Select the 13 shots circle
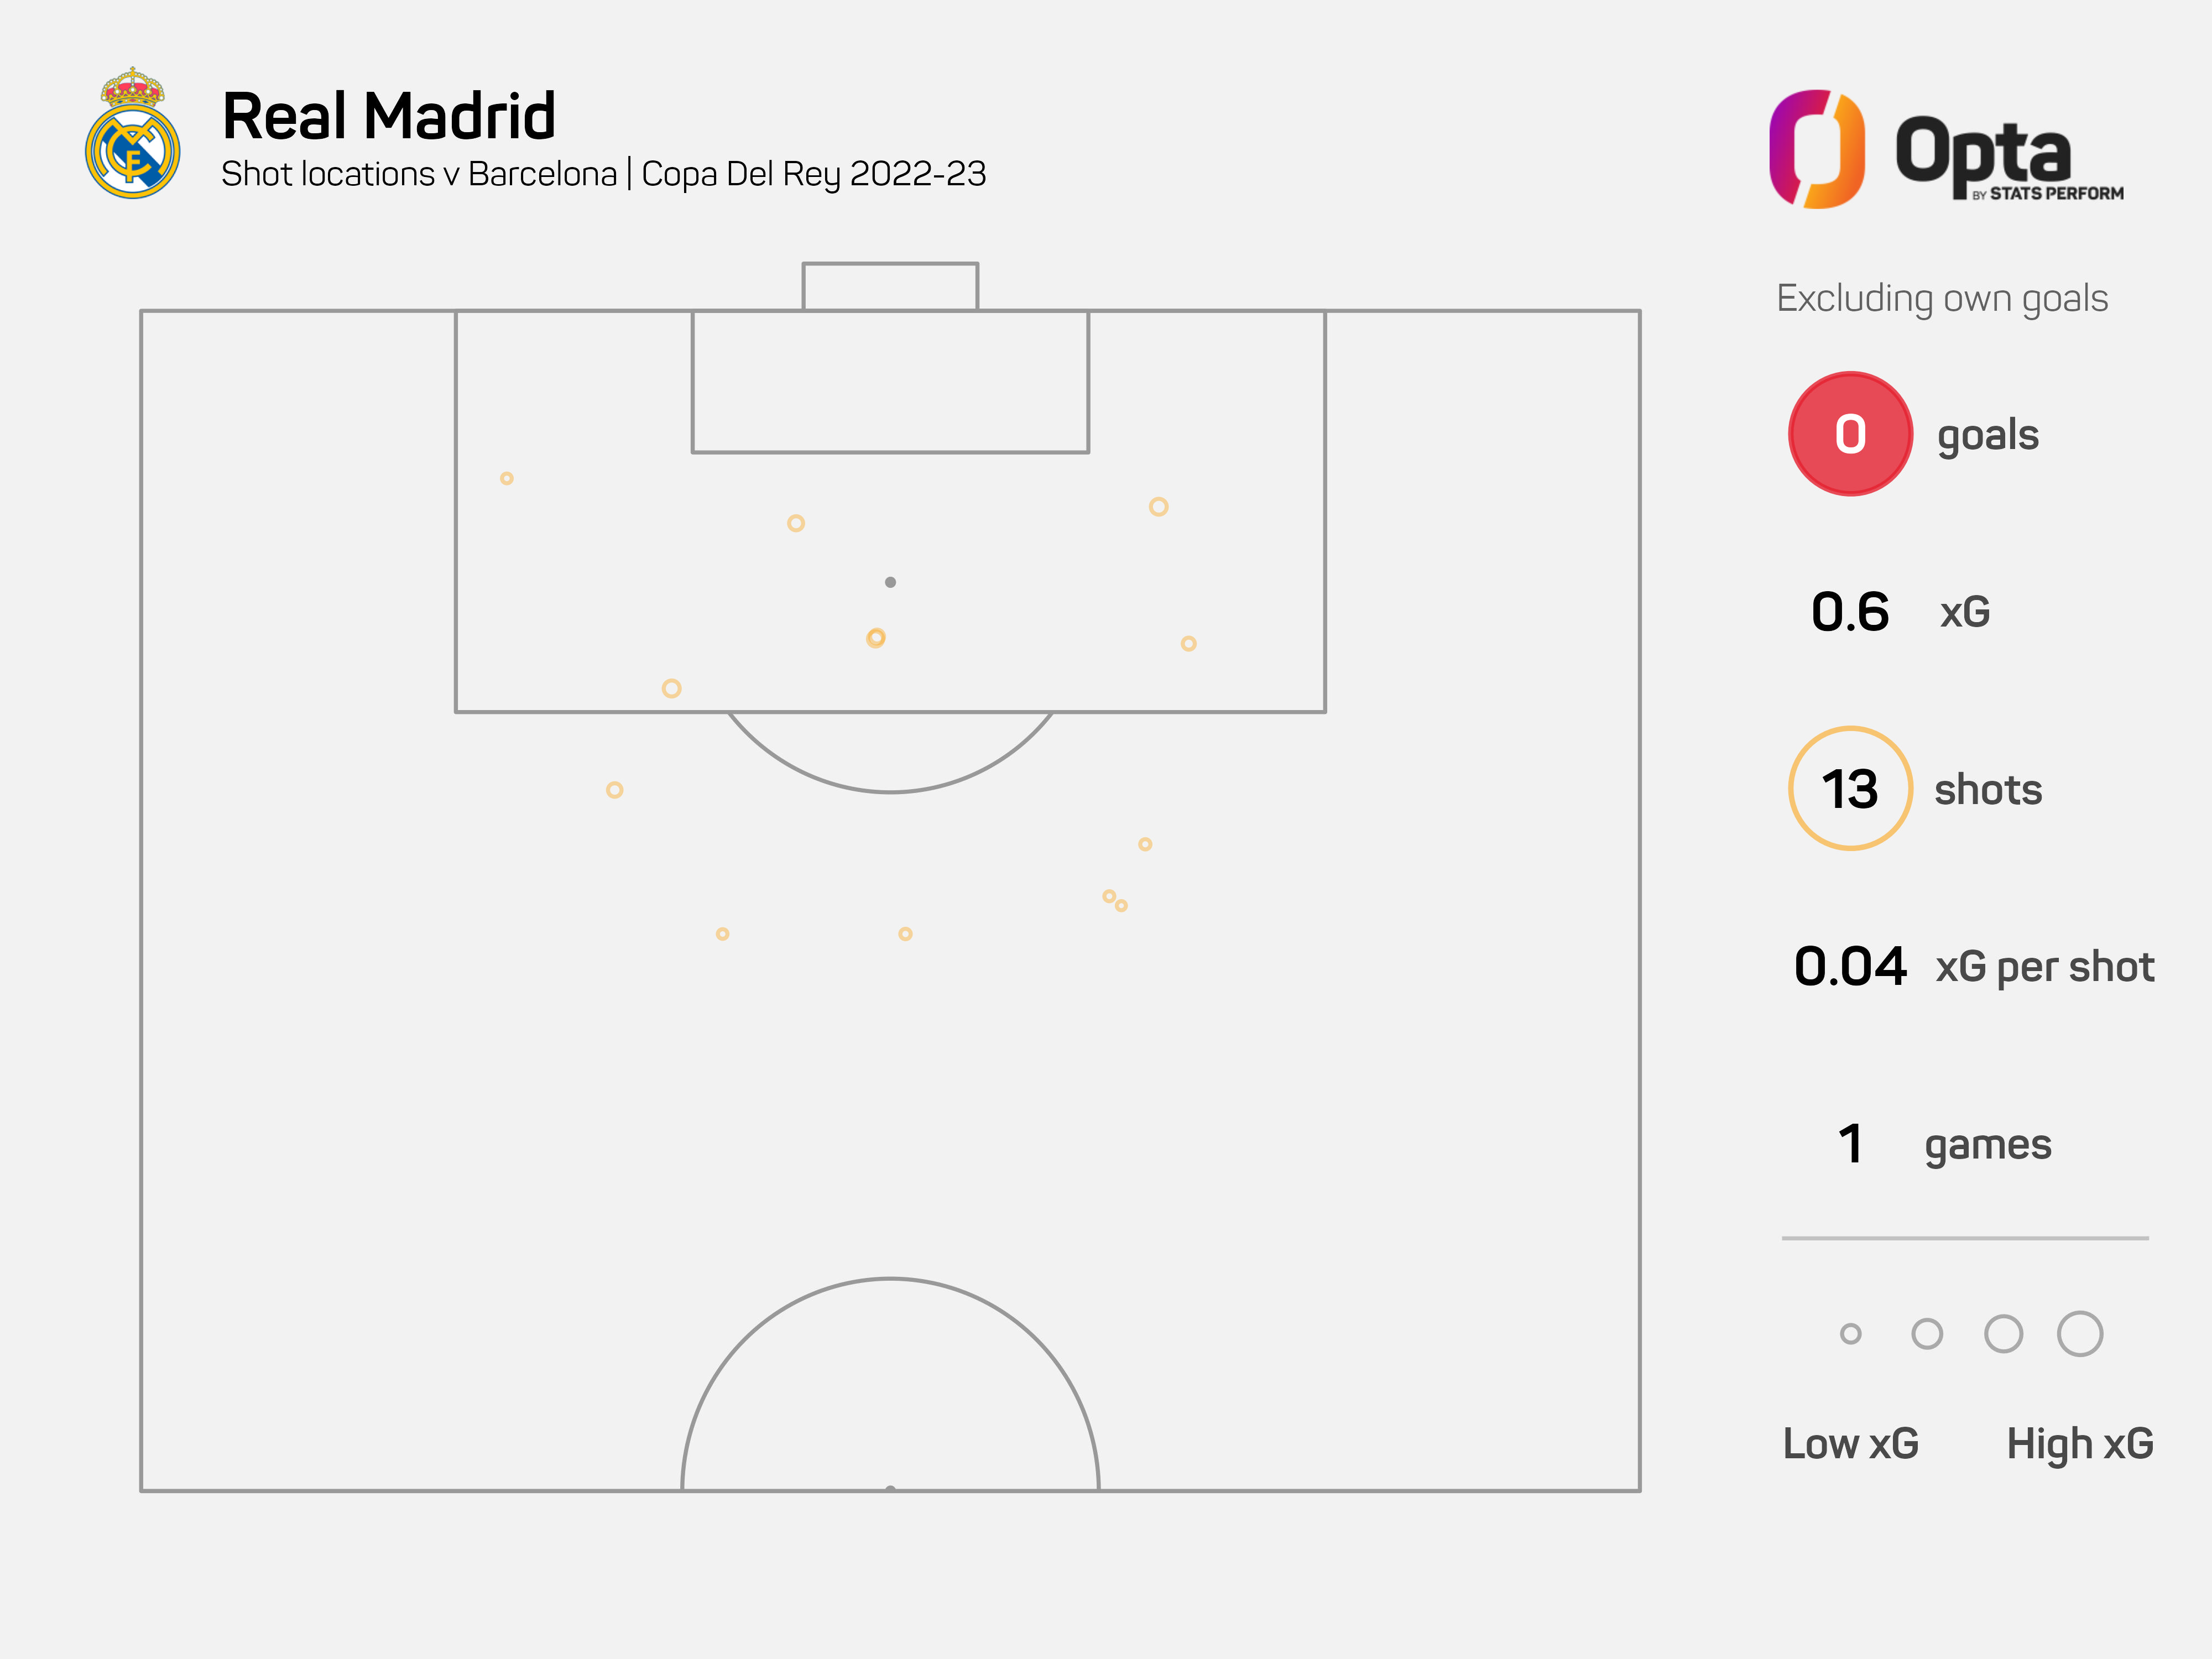The height and width of the screenshot is (1659, 2212). (x=1850, y=789)
